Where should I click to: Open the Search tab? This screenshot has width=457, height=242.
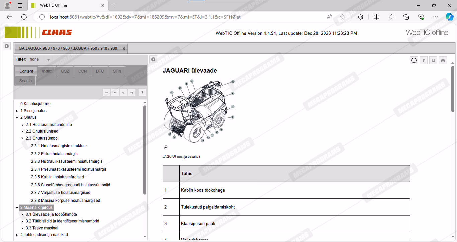(x=25, y=81)
